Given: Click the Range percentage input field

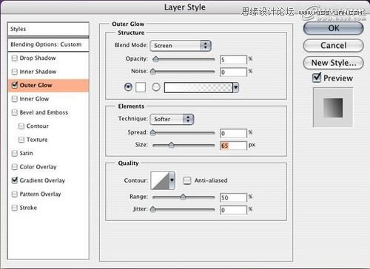Looking at the screenshot, I should [233, 197].
